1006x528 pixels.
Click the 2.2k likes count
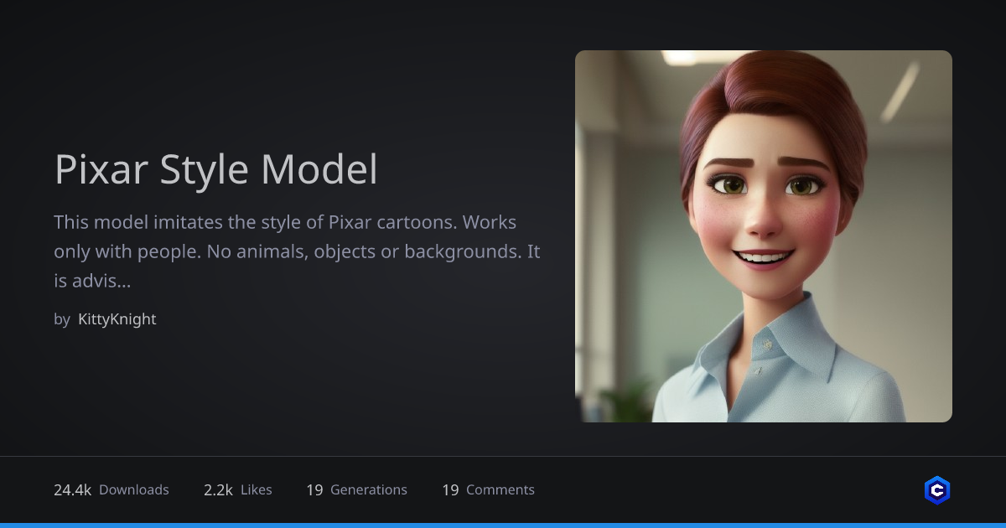click(x=218, y=490)
